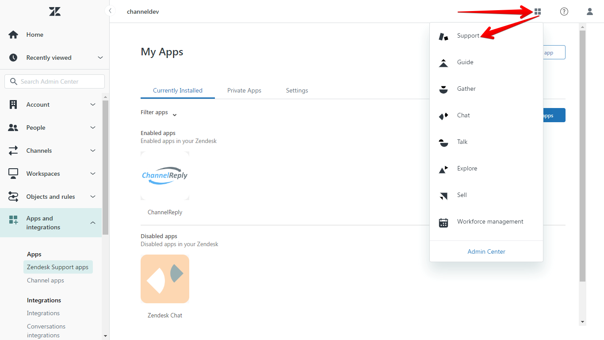Screen dimensions: 604x340
Task: Switch to the Currently Installed tab
Action: pyautogui.click(x=178, y=90)
